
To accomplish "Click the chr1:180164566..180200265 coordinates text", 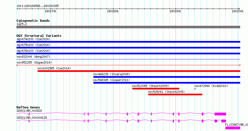I will pyautogui.click(x=38, y=6).
